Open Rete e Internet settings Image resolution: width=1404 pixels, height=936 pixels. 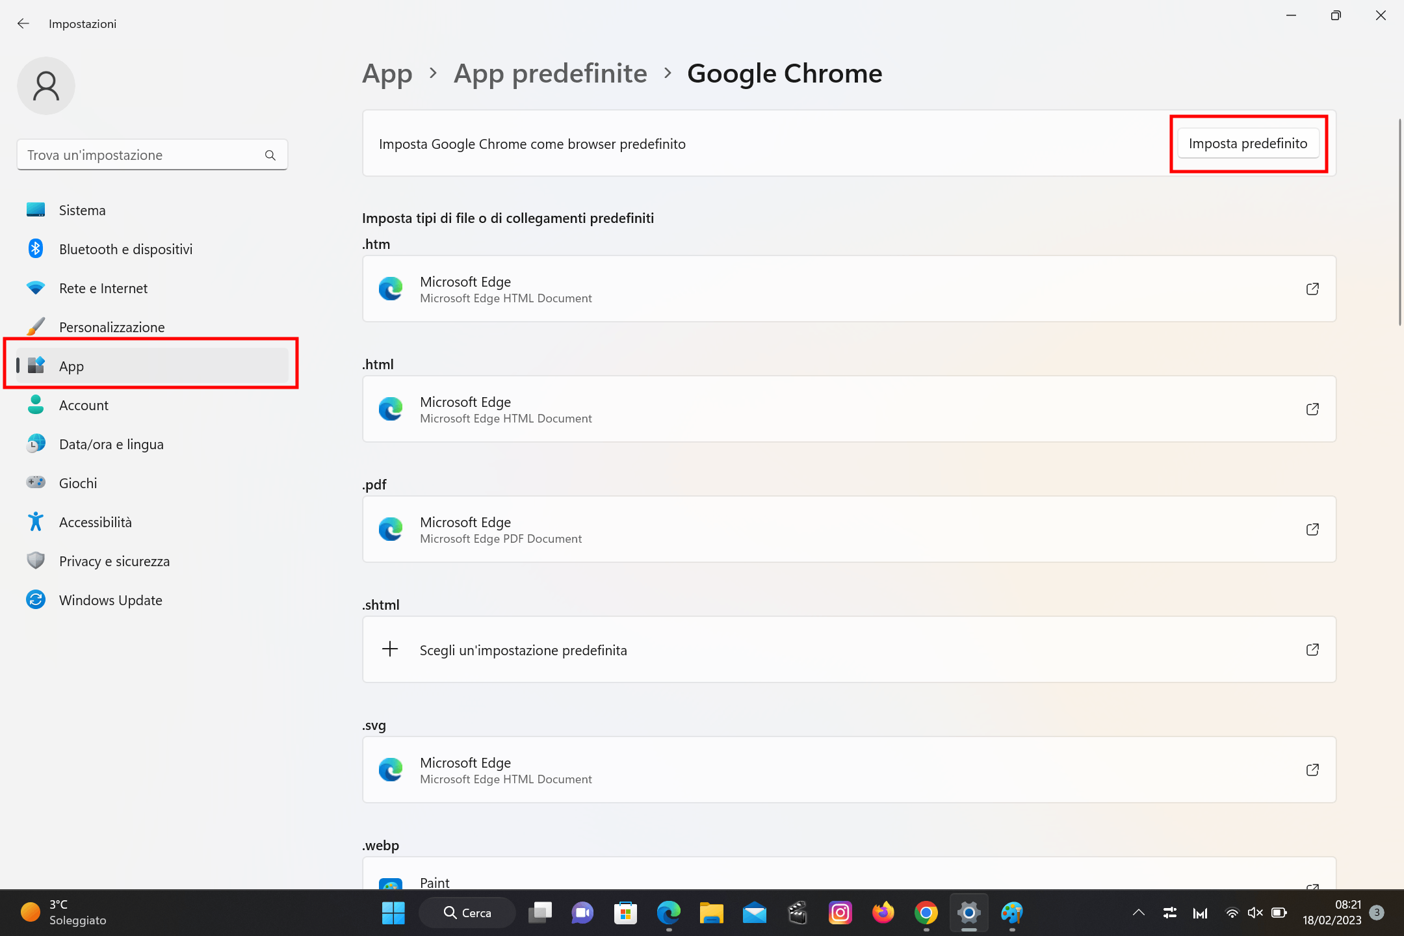point(103,288)
